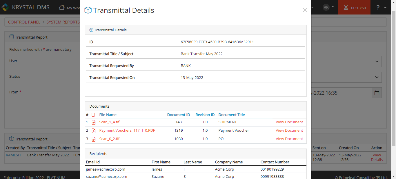The image size is (396, 179).
Task: Open the Status dropdown
Action: (x=376, y=77)
